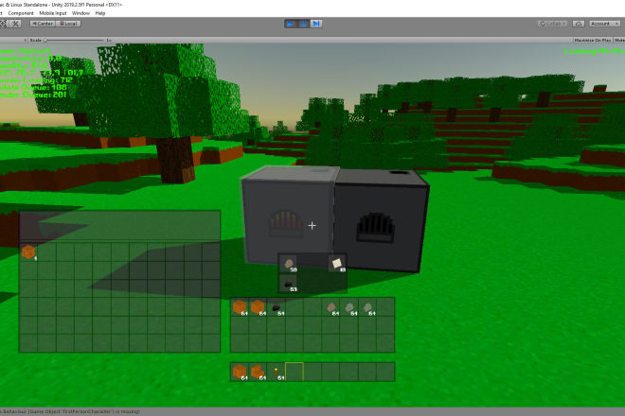Click the 'Render Queue: 201' debug text
Screen dimensions: 625x416
(33, 95)
